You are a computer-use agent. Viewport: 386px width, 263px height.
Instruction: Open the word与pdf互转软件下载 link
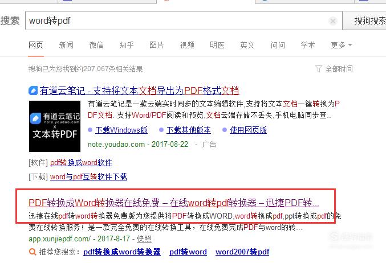click(88, 176)
